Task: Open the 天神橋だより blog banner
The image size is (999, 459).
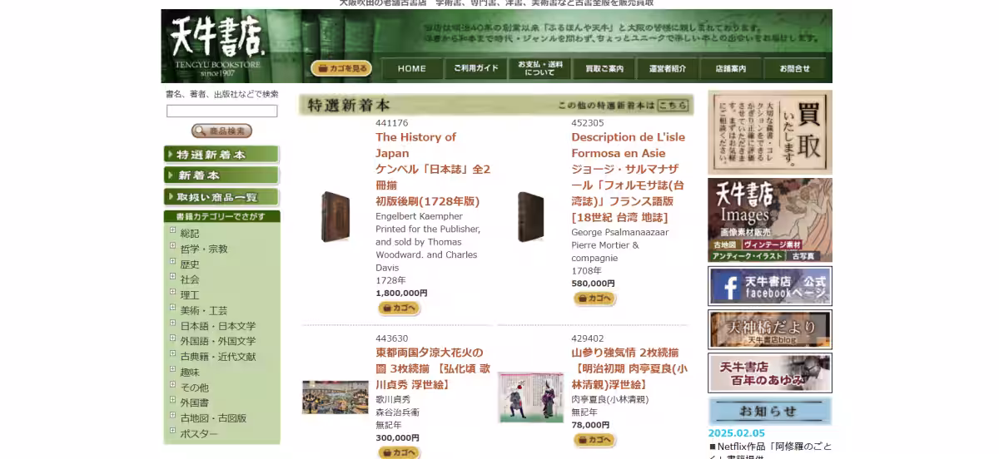Action: click(x=769, y=329)
